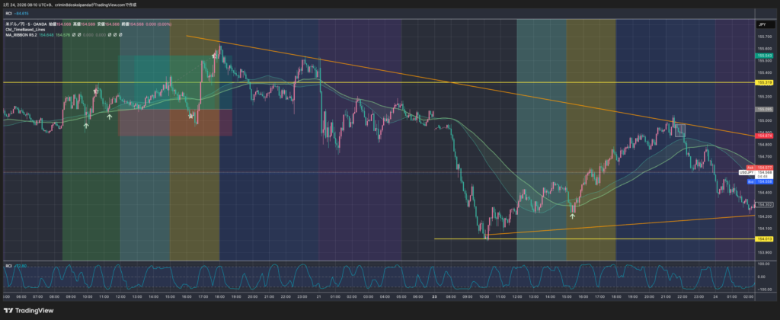Viewport: 780px width, 320px height.
Task: Click the RCI label in the top pane
Action: coord(8,13)
